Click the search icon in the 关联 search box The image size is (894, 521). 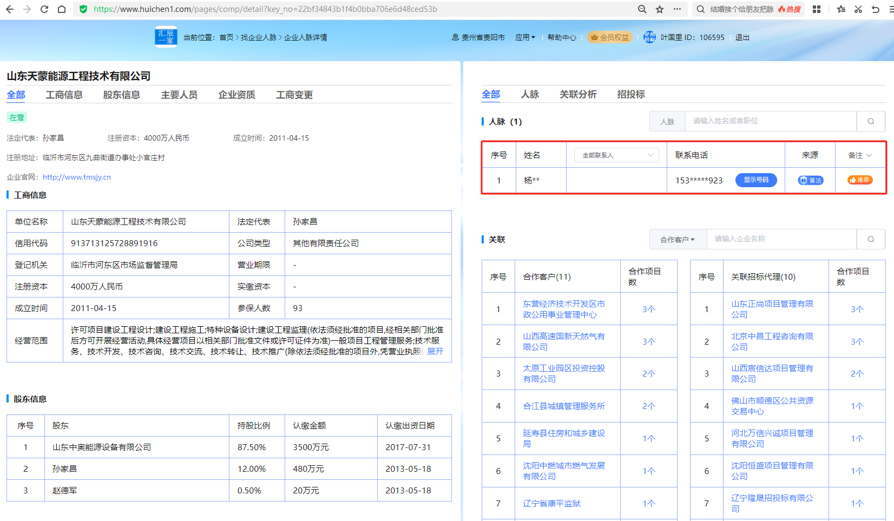[871, 239]
